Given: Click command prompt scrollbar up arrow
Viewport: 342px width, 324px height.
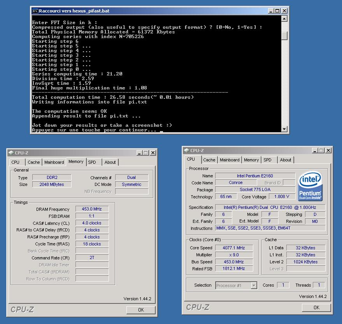Looking at the screenshot, I should point(284,19).
